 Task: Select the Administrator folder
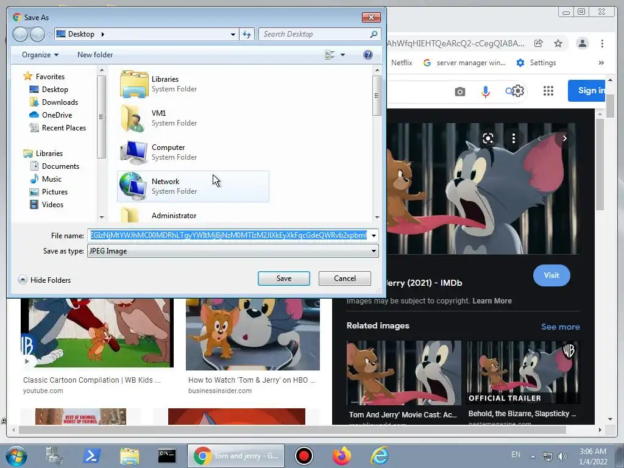193,215
